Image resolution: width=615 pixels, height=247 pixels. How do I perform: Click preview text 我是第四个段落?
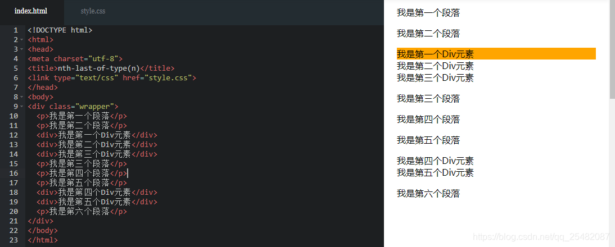coord(428,120)
